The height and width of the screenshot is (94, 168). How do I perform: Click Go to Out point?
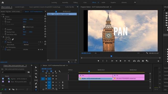(x=129, y=61)
